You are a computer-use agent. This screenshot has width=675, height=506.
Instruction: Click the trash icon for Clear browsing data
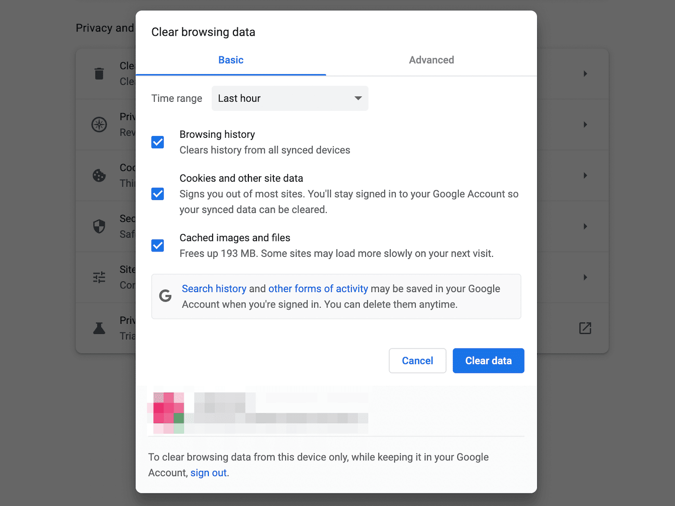[99, 73]
